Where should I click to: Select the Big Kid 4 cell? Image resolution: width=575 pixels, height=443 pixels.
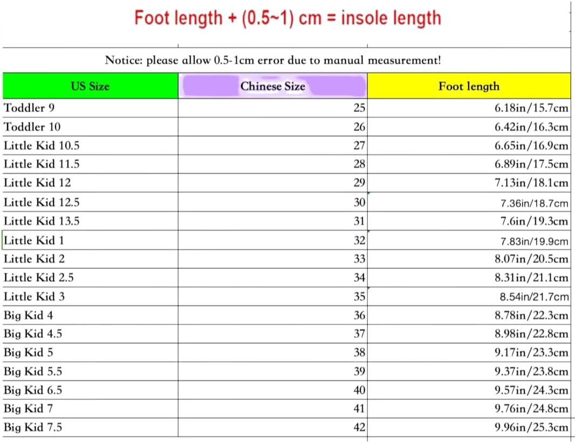point(90,315)
